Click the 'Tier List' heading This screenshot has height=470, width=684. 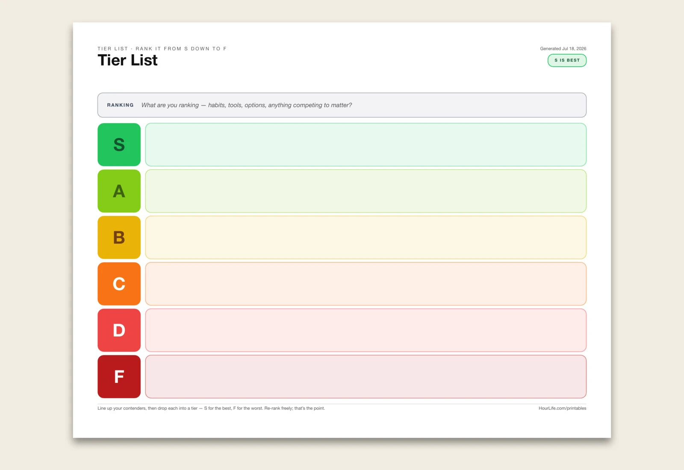click(x=127, y=60)
